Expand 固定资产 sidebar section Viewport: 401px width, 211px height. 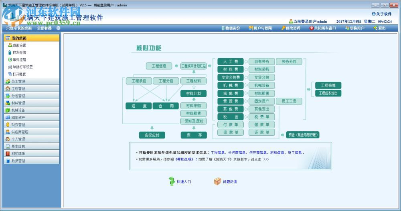[x=32, y=117]
